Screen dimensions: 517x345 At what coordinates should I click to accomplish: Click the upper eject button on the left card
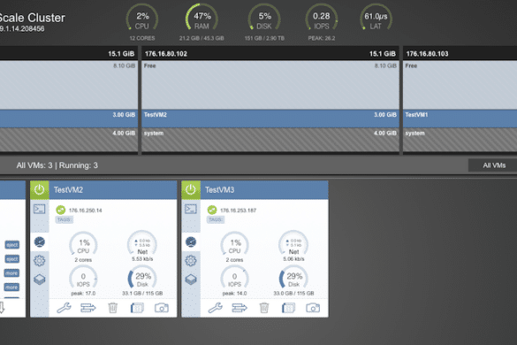[x=11, y=245]
